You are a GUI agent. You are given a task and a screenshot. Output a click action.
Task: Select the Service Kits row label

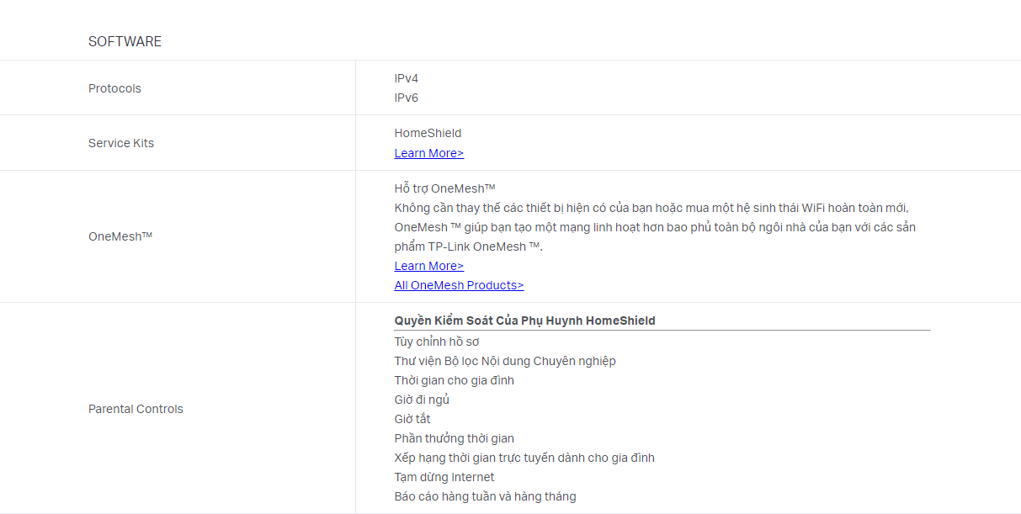(x=121, y=143)
